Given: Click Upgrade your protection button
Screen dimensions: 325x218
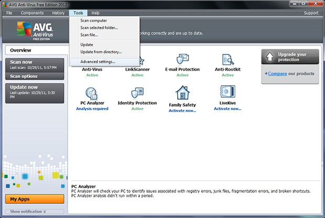Looking at the screenshot, I should 290,57.
